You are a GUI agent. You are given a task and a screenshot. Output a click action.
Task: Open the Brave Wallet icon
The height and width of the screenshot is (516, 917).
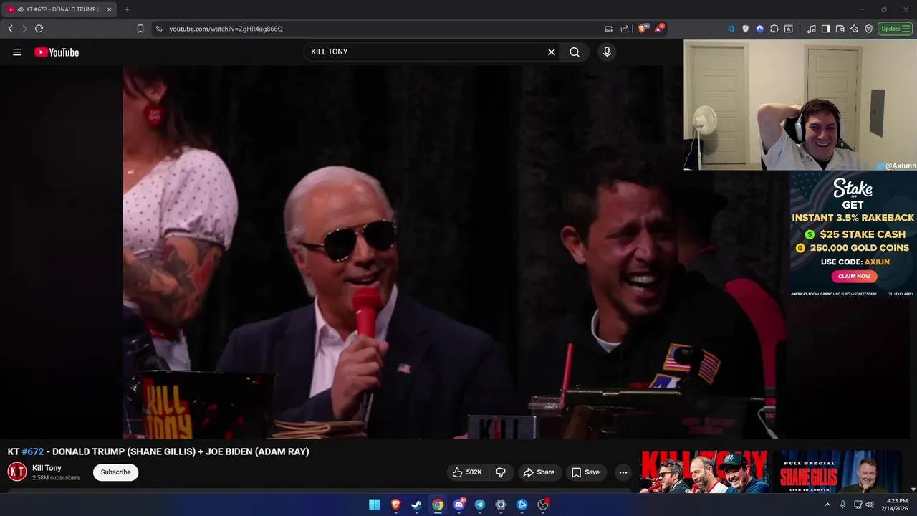click(x=840, y=29)
